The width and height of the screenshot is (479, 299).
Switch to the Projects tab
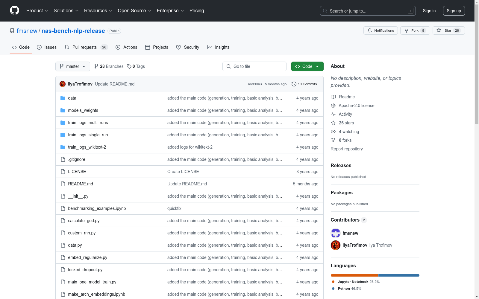157,47
